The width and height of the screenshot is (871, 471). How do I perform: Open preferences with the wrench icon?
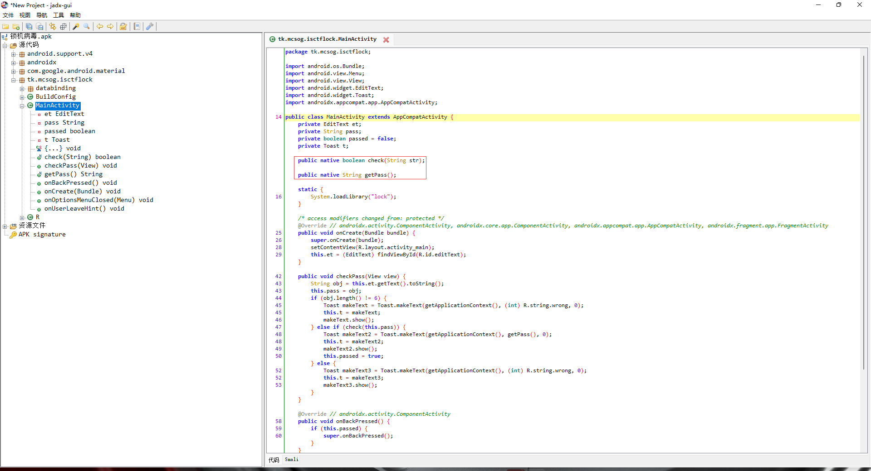[149, 27]
